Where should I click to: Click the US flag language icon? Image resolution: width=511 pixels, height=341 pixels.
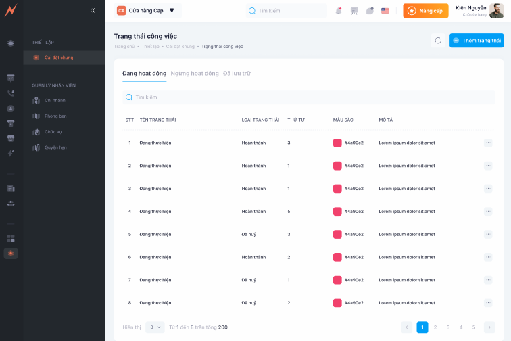[x=385, y=11]
